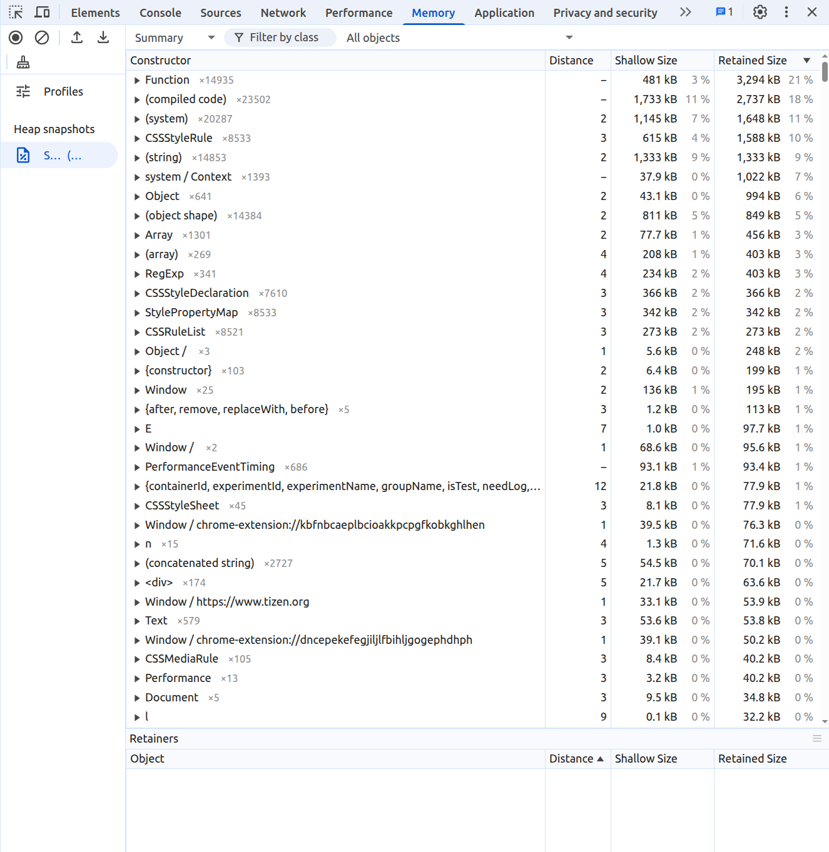Switch to the Network tab
The width and height of the screenshot is (829, 852).
283,13
